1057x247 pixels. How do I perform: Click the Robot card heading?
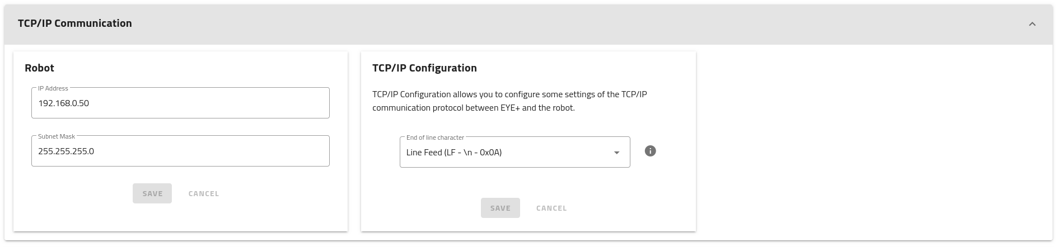click(x=39, y=68)
